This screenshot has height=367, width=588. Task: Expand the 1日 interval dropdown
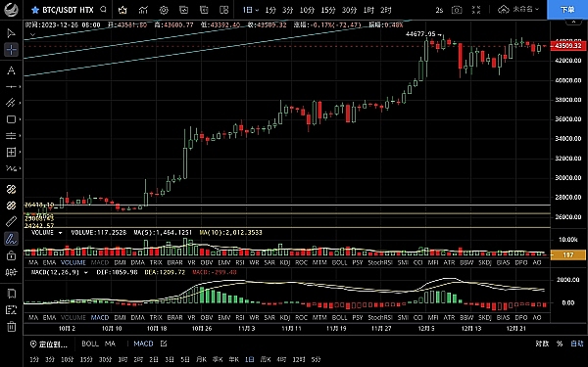pos(251,10)
